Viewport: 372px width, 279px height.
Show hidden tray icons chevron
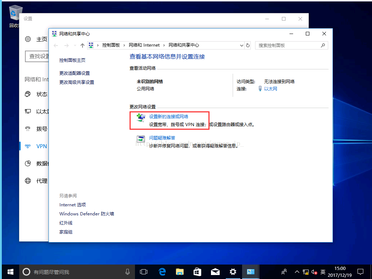pos(297,272)
